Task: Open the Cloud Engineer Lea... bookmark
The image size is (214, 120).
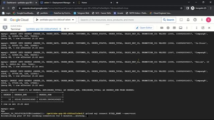Action: [x=160, y=13]
